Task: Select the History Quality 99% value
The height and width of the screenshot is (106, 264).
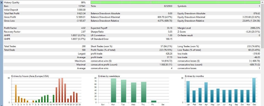Action: click(83, 2)
